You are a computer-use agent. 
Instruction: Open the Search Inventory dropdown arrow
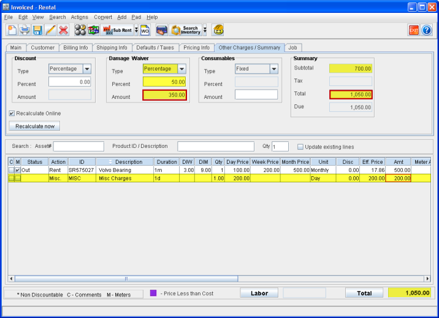click(205, 29)
